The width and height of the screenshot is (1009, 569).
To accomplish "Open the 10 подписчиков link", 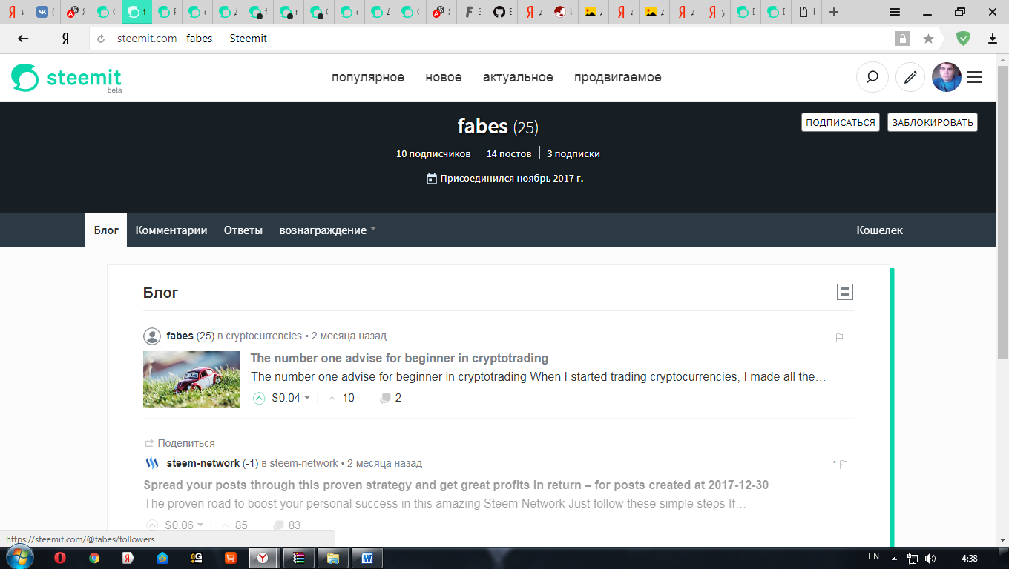I will pyautogui.click(x=433, y=154).
